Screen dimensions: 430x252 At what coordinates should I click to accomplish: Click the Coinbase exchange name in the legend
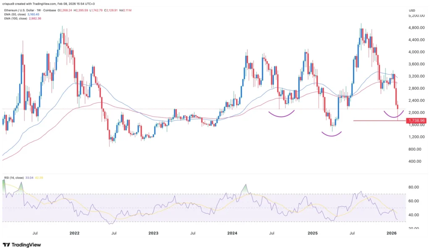50,10
